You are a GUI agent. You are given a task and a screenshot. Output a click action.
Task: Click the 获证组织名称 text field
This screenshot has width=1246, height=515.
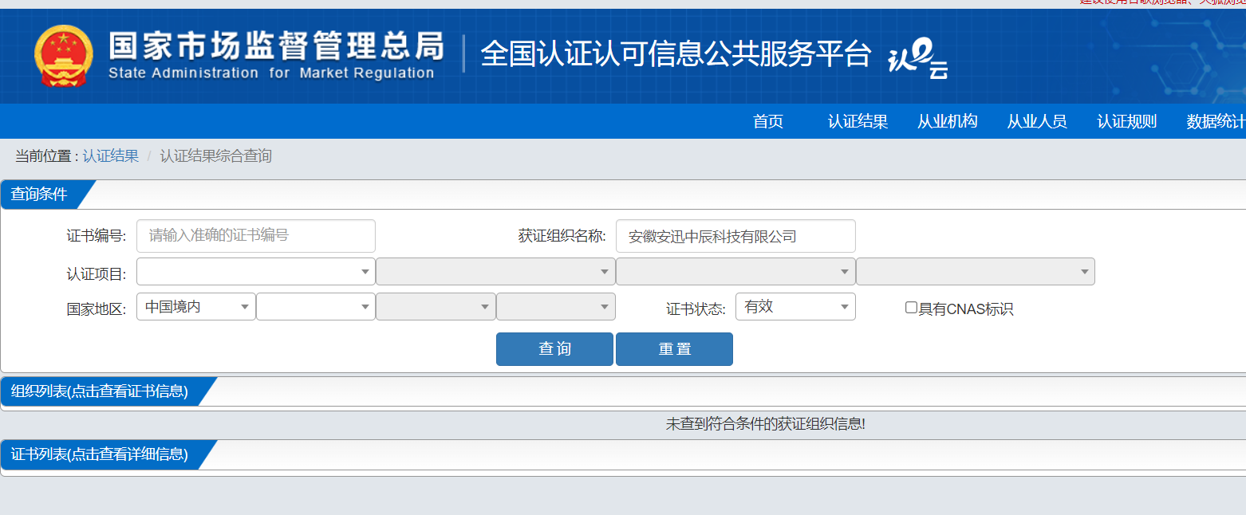pyautogui.click(x=735, y=236)
